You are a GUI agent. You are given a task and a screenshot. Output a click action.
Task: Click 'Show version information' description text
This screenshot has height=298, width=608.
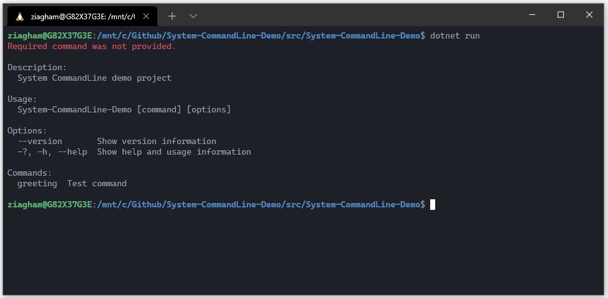[157, 142]
